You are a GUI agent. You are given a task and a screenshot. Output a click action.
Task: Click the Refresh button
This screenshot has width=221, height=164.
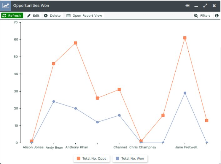pyautogui.click(x=12, y=16)
